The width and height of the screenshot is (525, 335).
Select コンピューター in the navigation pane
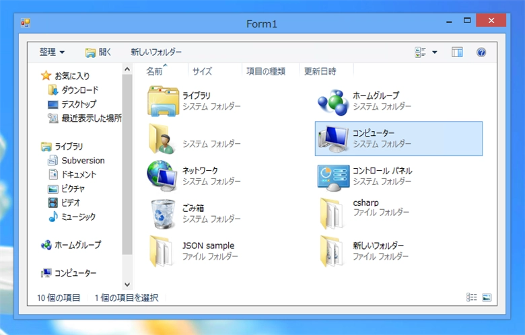coord(75,273)
